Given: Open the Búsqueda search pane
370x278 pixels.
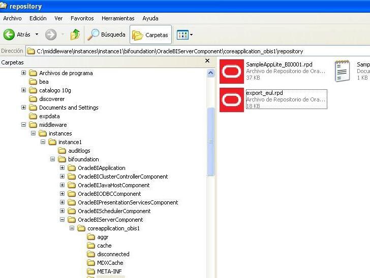Looking at the screenshot, I should point(106,34).
